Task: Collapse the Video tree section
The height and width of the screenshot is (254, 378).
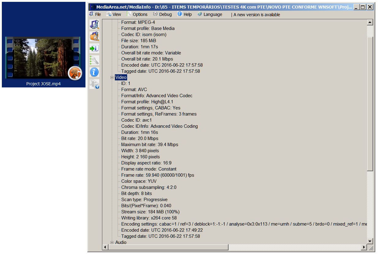Action: point(112,78)
